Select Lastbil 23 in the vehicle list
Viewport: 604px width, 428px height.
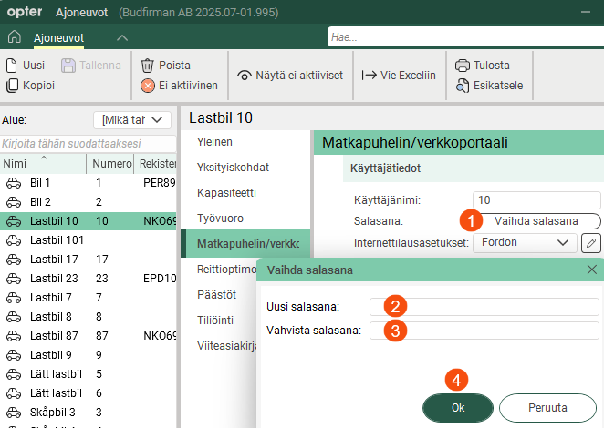[x=53, y=279]
